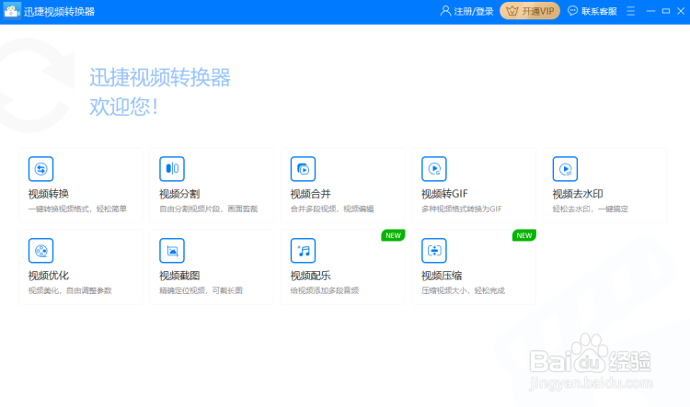This screenshot has height=407, width=690.
Task: Launch the 视频压缩 compress icon
Action: 434,251
